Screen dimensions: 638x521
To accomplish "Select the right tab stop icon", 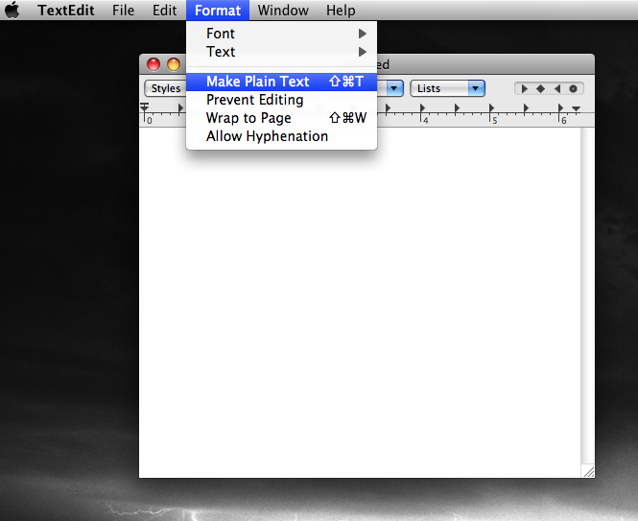I will (557, 88).
